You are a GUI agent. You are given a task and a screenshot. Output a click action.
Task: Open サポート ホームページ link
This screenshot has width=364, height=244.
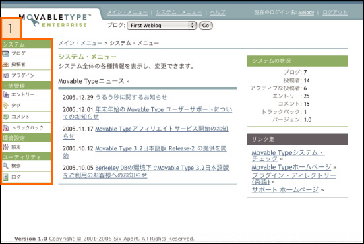(286, 189)
